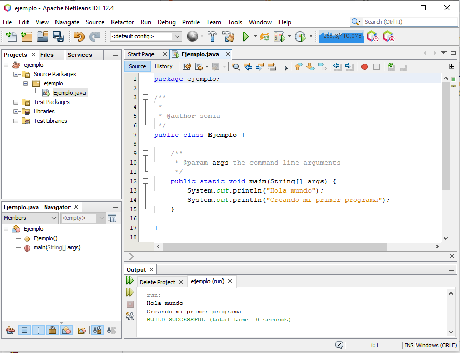Click the Save All toolbar icon

tap(59, 37)
